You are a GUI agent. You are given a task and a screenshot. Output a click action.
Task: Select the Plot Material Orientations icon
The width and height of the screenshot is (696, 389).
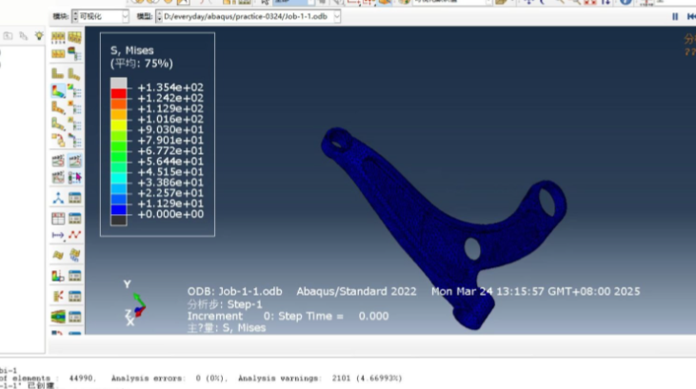pos(59,126)
